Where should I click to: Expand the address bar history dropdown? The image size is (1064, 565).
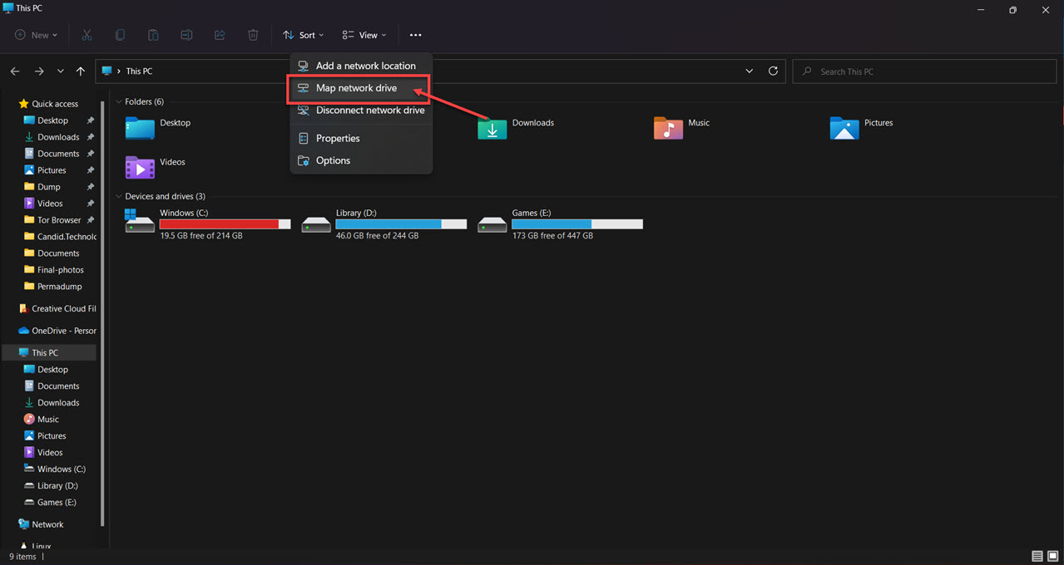click(750, 71)
